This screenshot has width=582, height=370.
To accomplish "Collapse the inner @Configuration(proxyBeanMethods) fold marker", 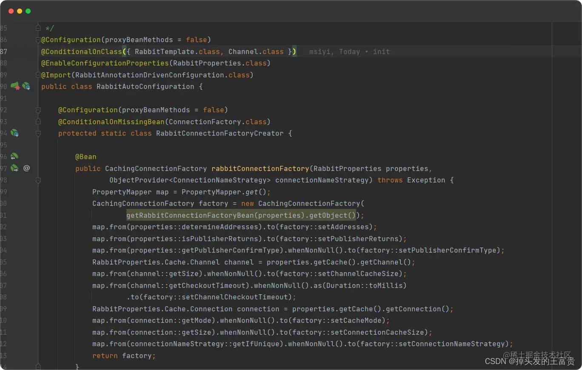I will pyautogui.click(x=38, y=110).
